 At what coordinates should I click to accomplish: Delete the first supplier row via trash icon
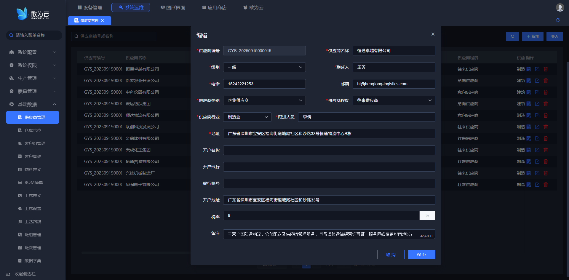point(546,69)
